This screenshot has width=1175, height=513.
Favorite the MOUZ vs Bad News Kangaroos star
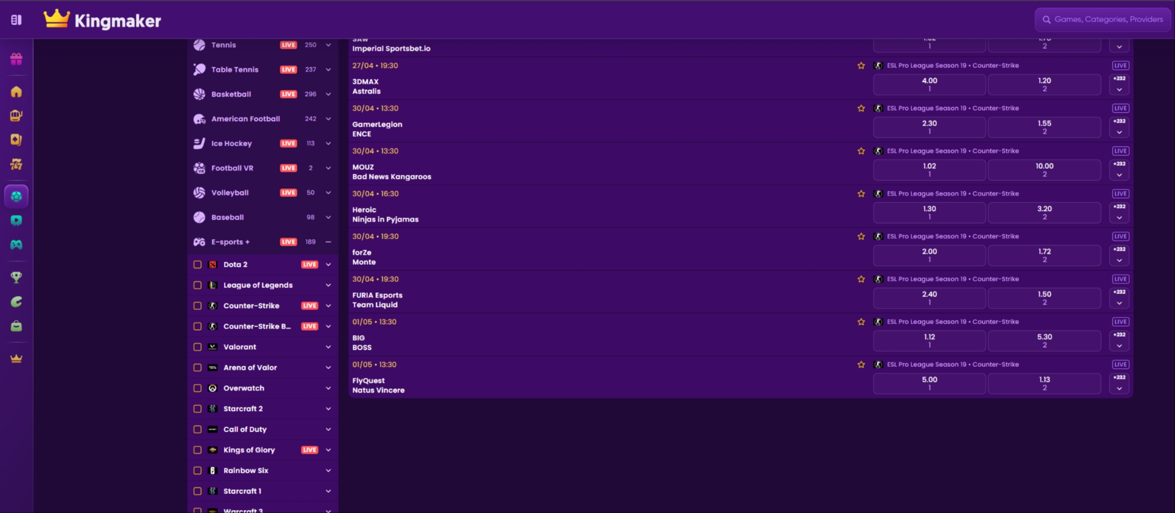coord(861,151)
